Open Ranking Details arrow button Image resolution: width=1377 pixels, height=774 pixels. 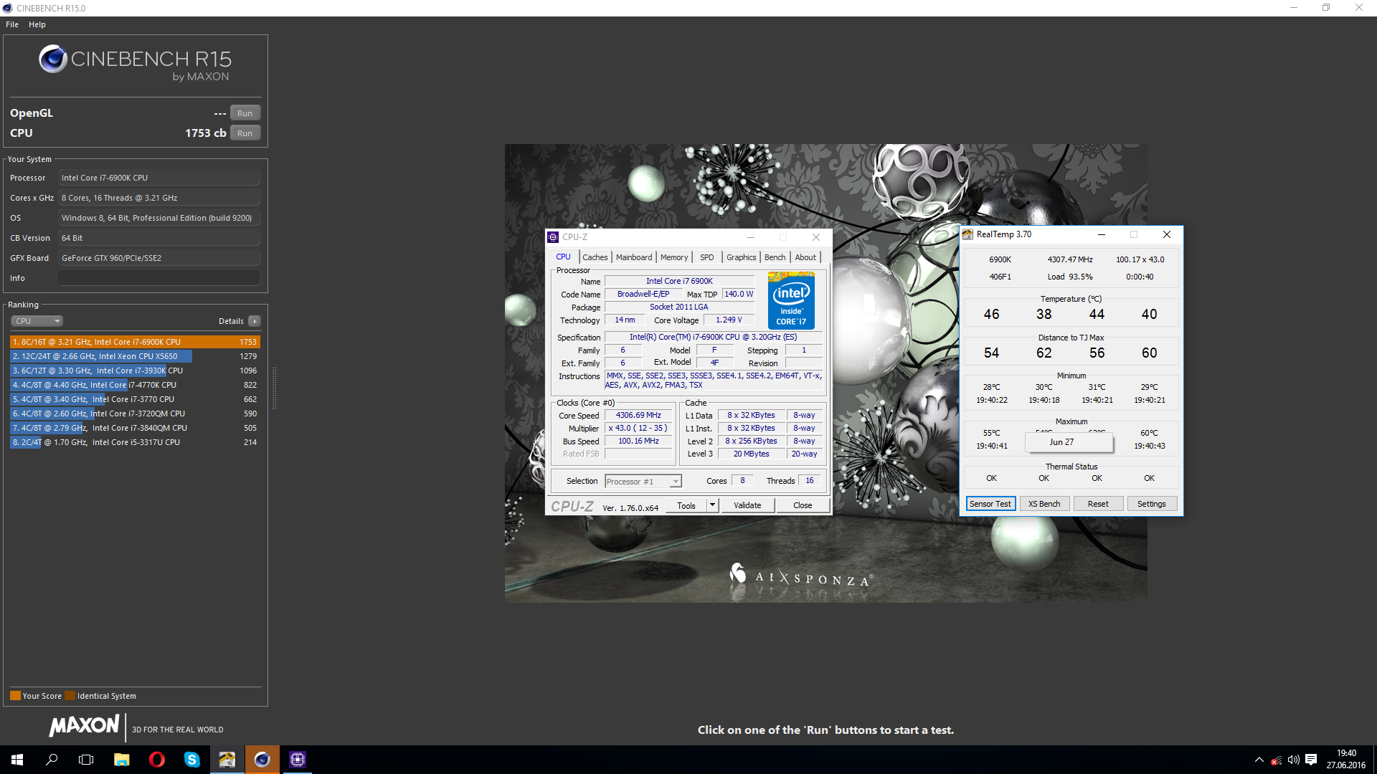(x=255, y=321)
